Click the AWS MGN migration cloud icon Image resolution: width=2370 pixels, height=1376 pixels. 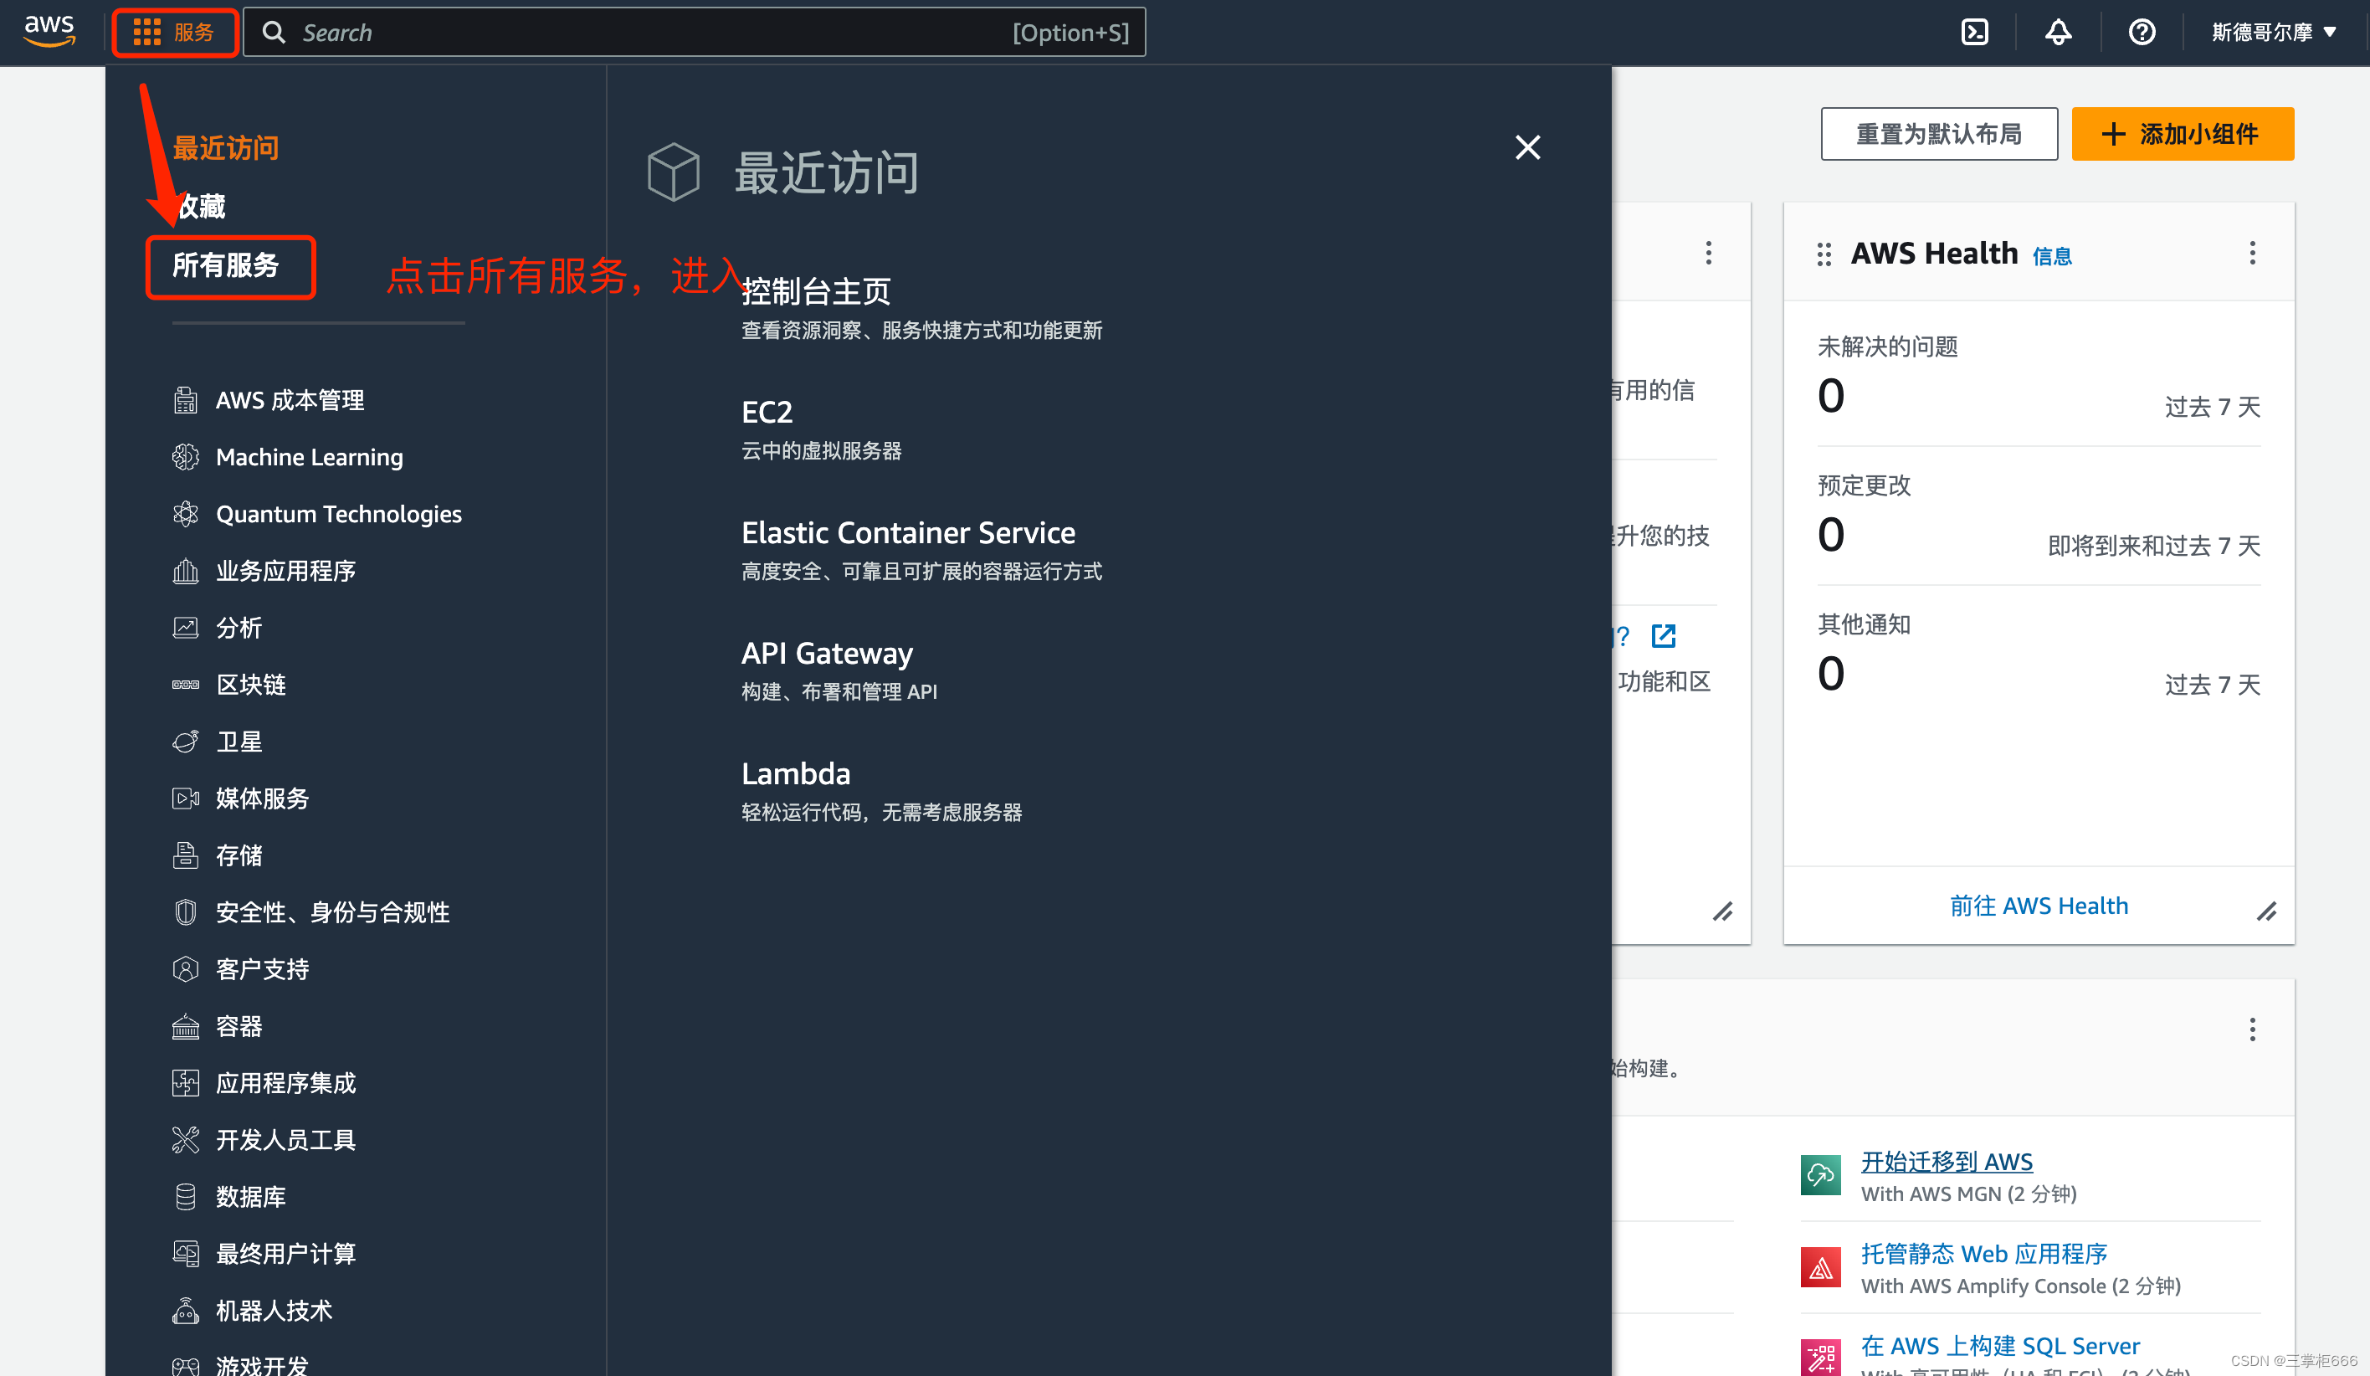1820,1175
